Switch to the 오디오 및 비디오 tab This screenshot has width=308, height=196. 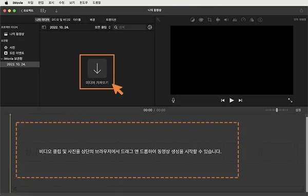click(61, 19)
